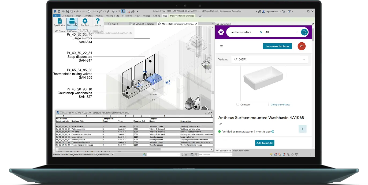Enable the Compare checkbox for the washbasin
This screenshot has height=185, width=368.
point(237,104)
